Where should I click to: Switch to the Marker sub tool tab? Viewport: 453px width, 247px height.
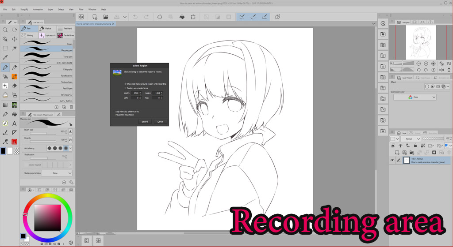pos(47,29)
